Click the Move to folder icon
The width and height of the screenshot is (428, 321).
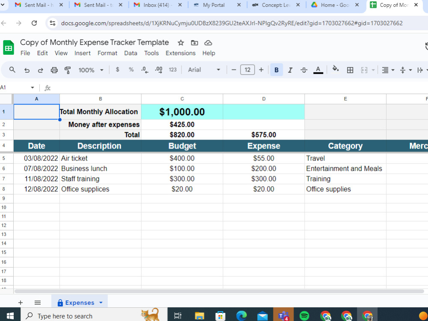(194, 43)
